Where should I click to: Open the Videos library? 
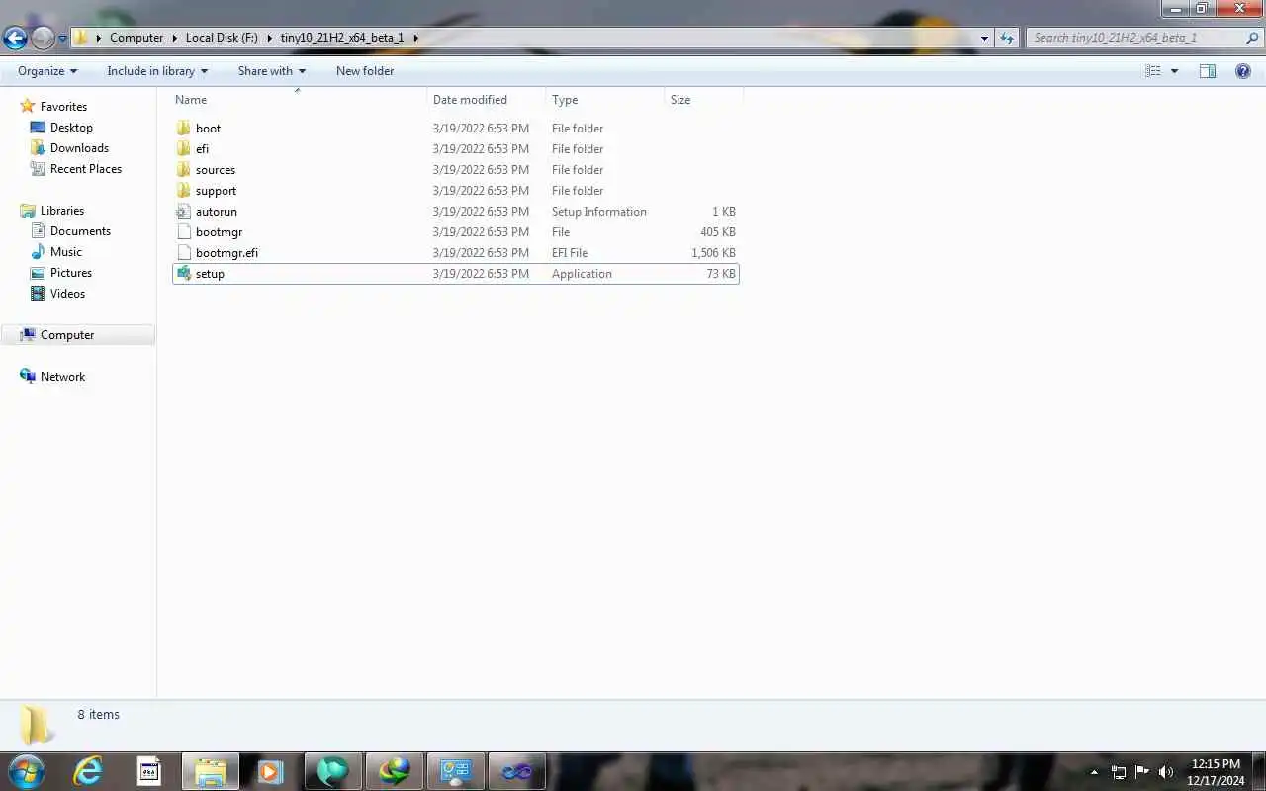pos(67,294)
